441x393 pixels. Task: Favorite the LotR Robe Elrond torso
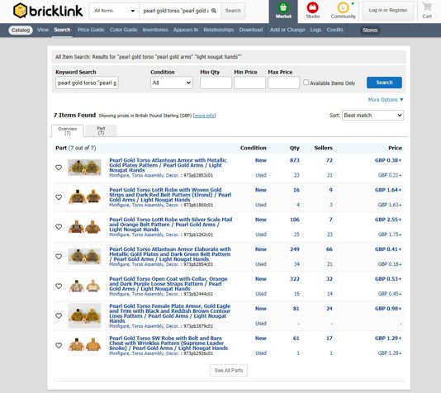click(59, 197)
